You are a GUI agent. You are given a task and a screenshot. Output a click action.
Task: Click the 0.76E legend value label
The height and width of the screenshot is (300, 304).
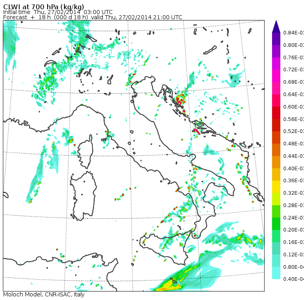point(294,57)
